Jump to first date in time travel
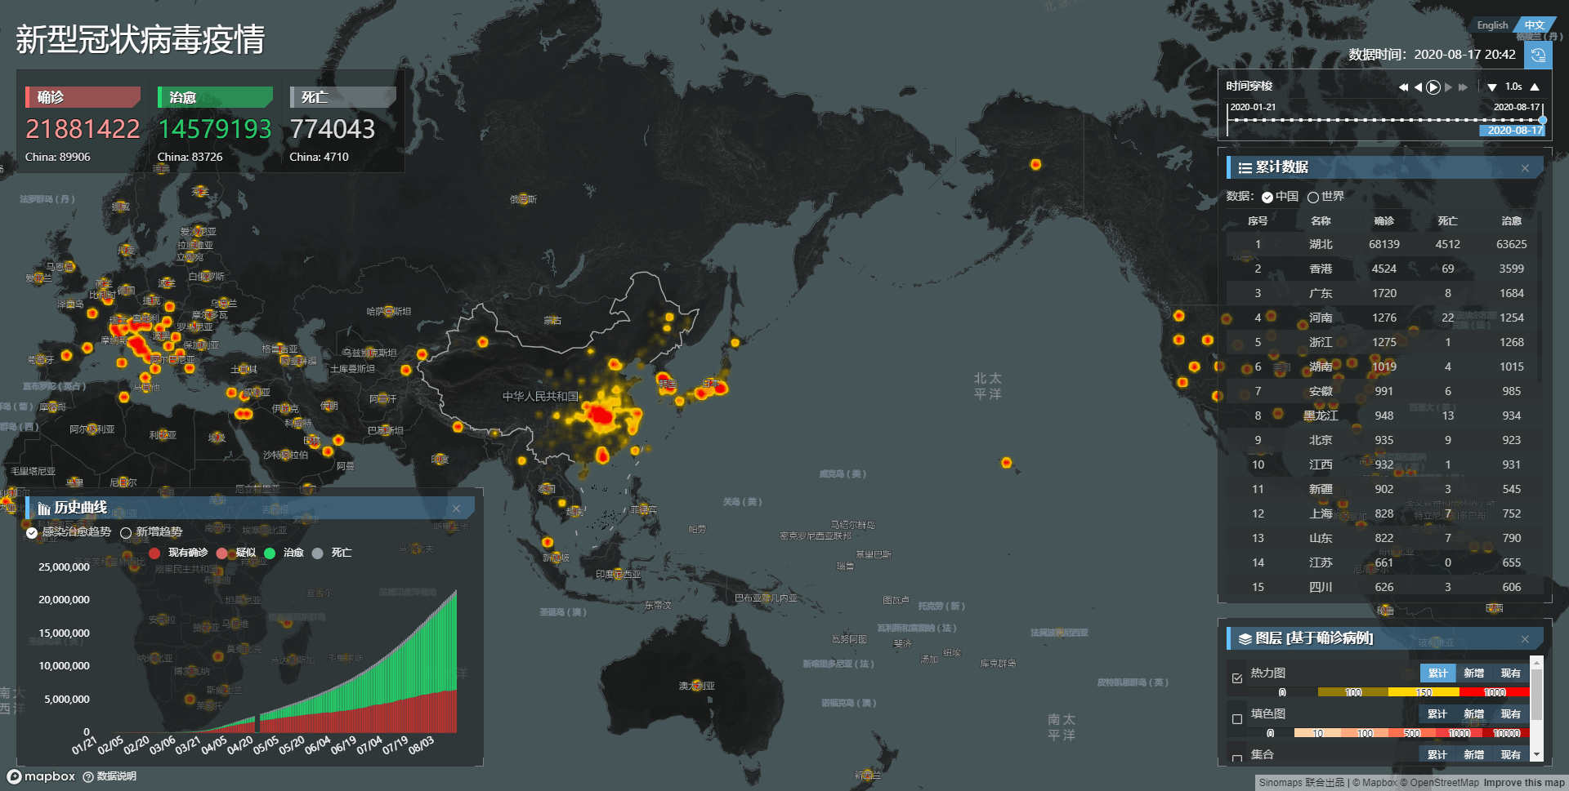1569x791 pixels. [x=1403, y=87]
